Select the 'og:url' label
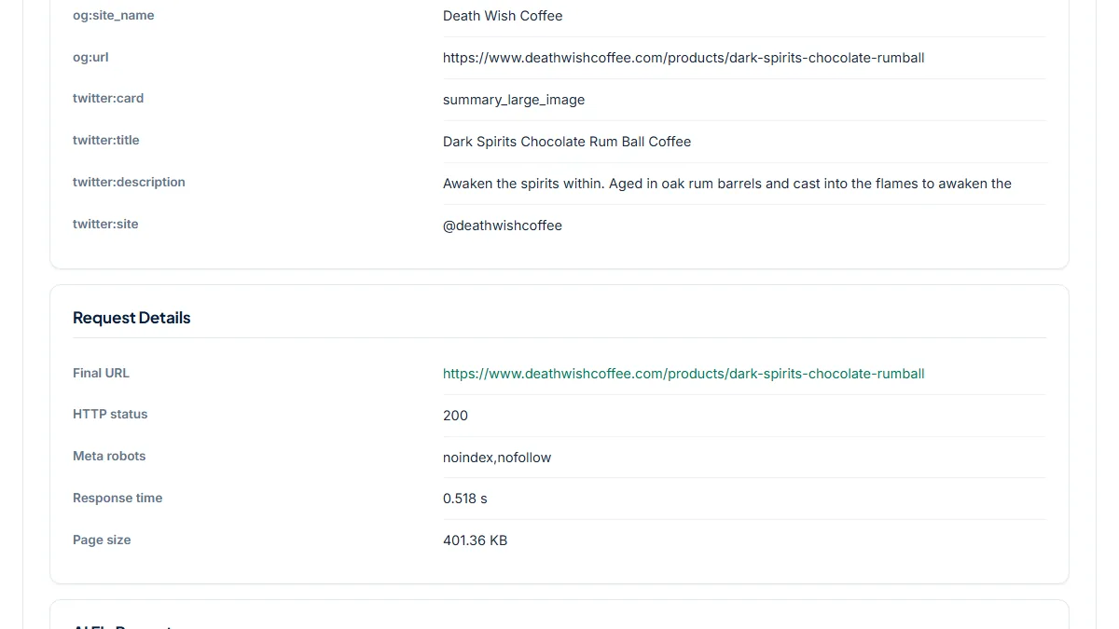 click(90, 57)
